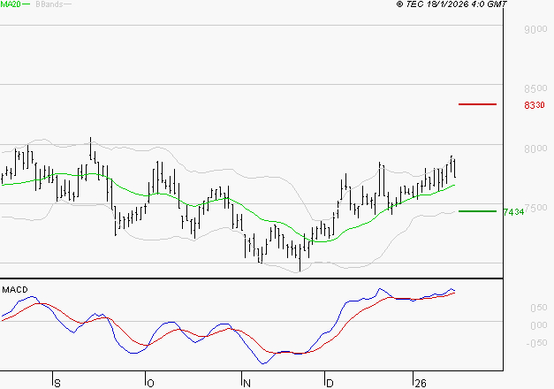
Task: Click the 8000 price axis label
Action: (x=535, y=149)
